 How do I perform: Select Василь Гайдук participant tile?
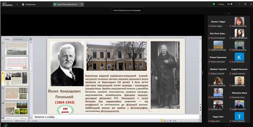(218, 21)
